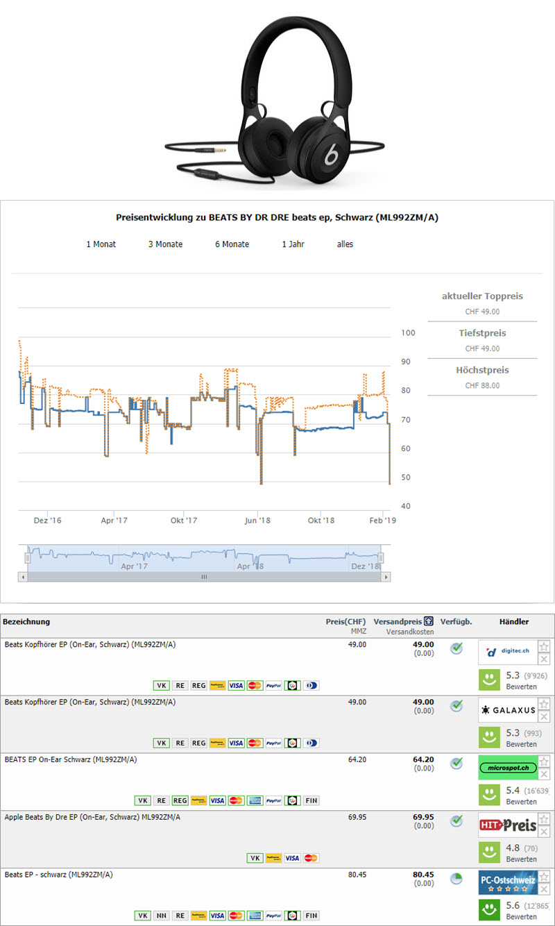Screen dimensions: 555x926
Task: Toggle favorite star for Galaxus merchant
Action: tap(544, 704)
